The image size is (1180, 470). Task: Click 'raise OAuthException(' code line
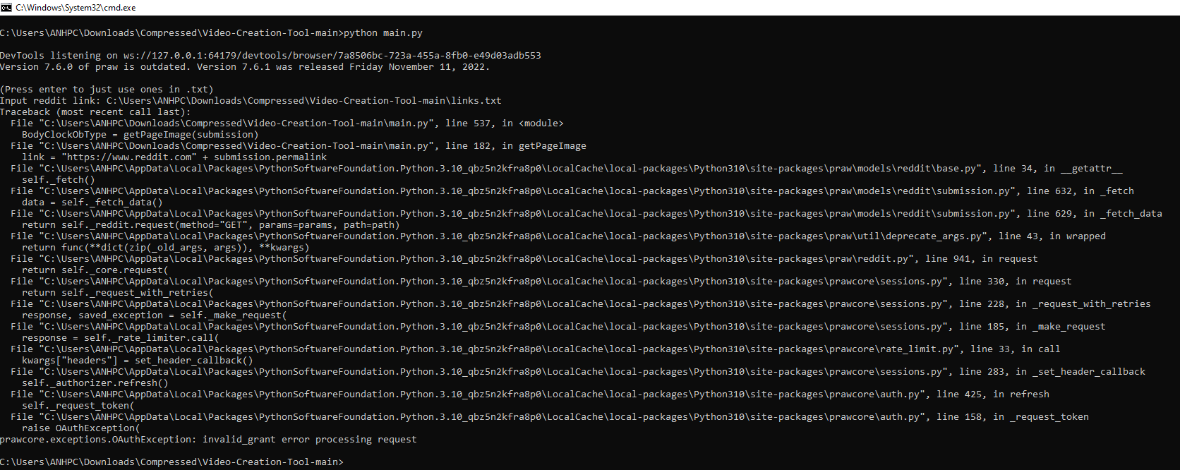pos(81,428)
